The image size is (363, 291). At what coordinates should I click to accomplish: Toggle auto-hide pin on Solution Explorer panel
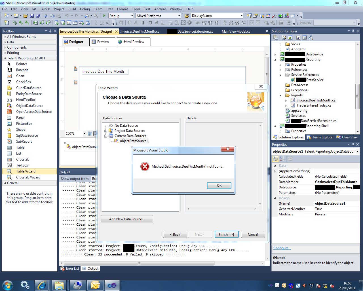(x=353, y=31)
